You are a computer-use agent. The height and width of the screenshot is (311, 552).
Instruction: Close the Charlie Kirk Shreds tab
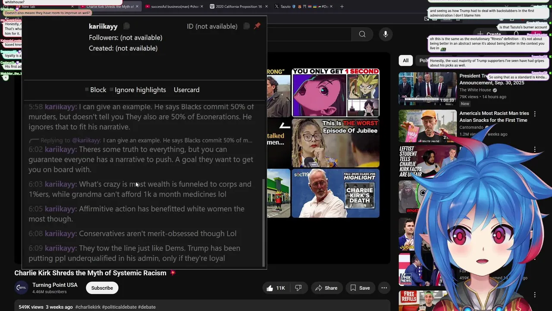click(x=137, y=6)
